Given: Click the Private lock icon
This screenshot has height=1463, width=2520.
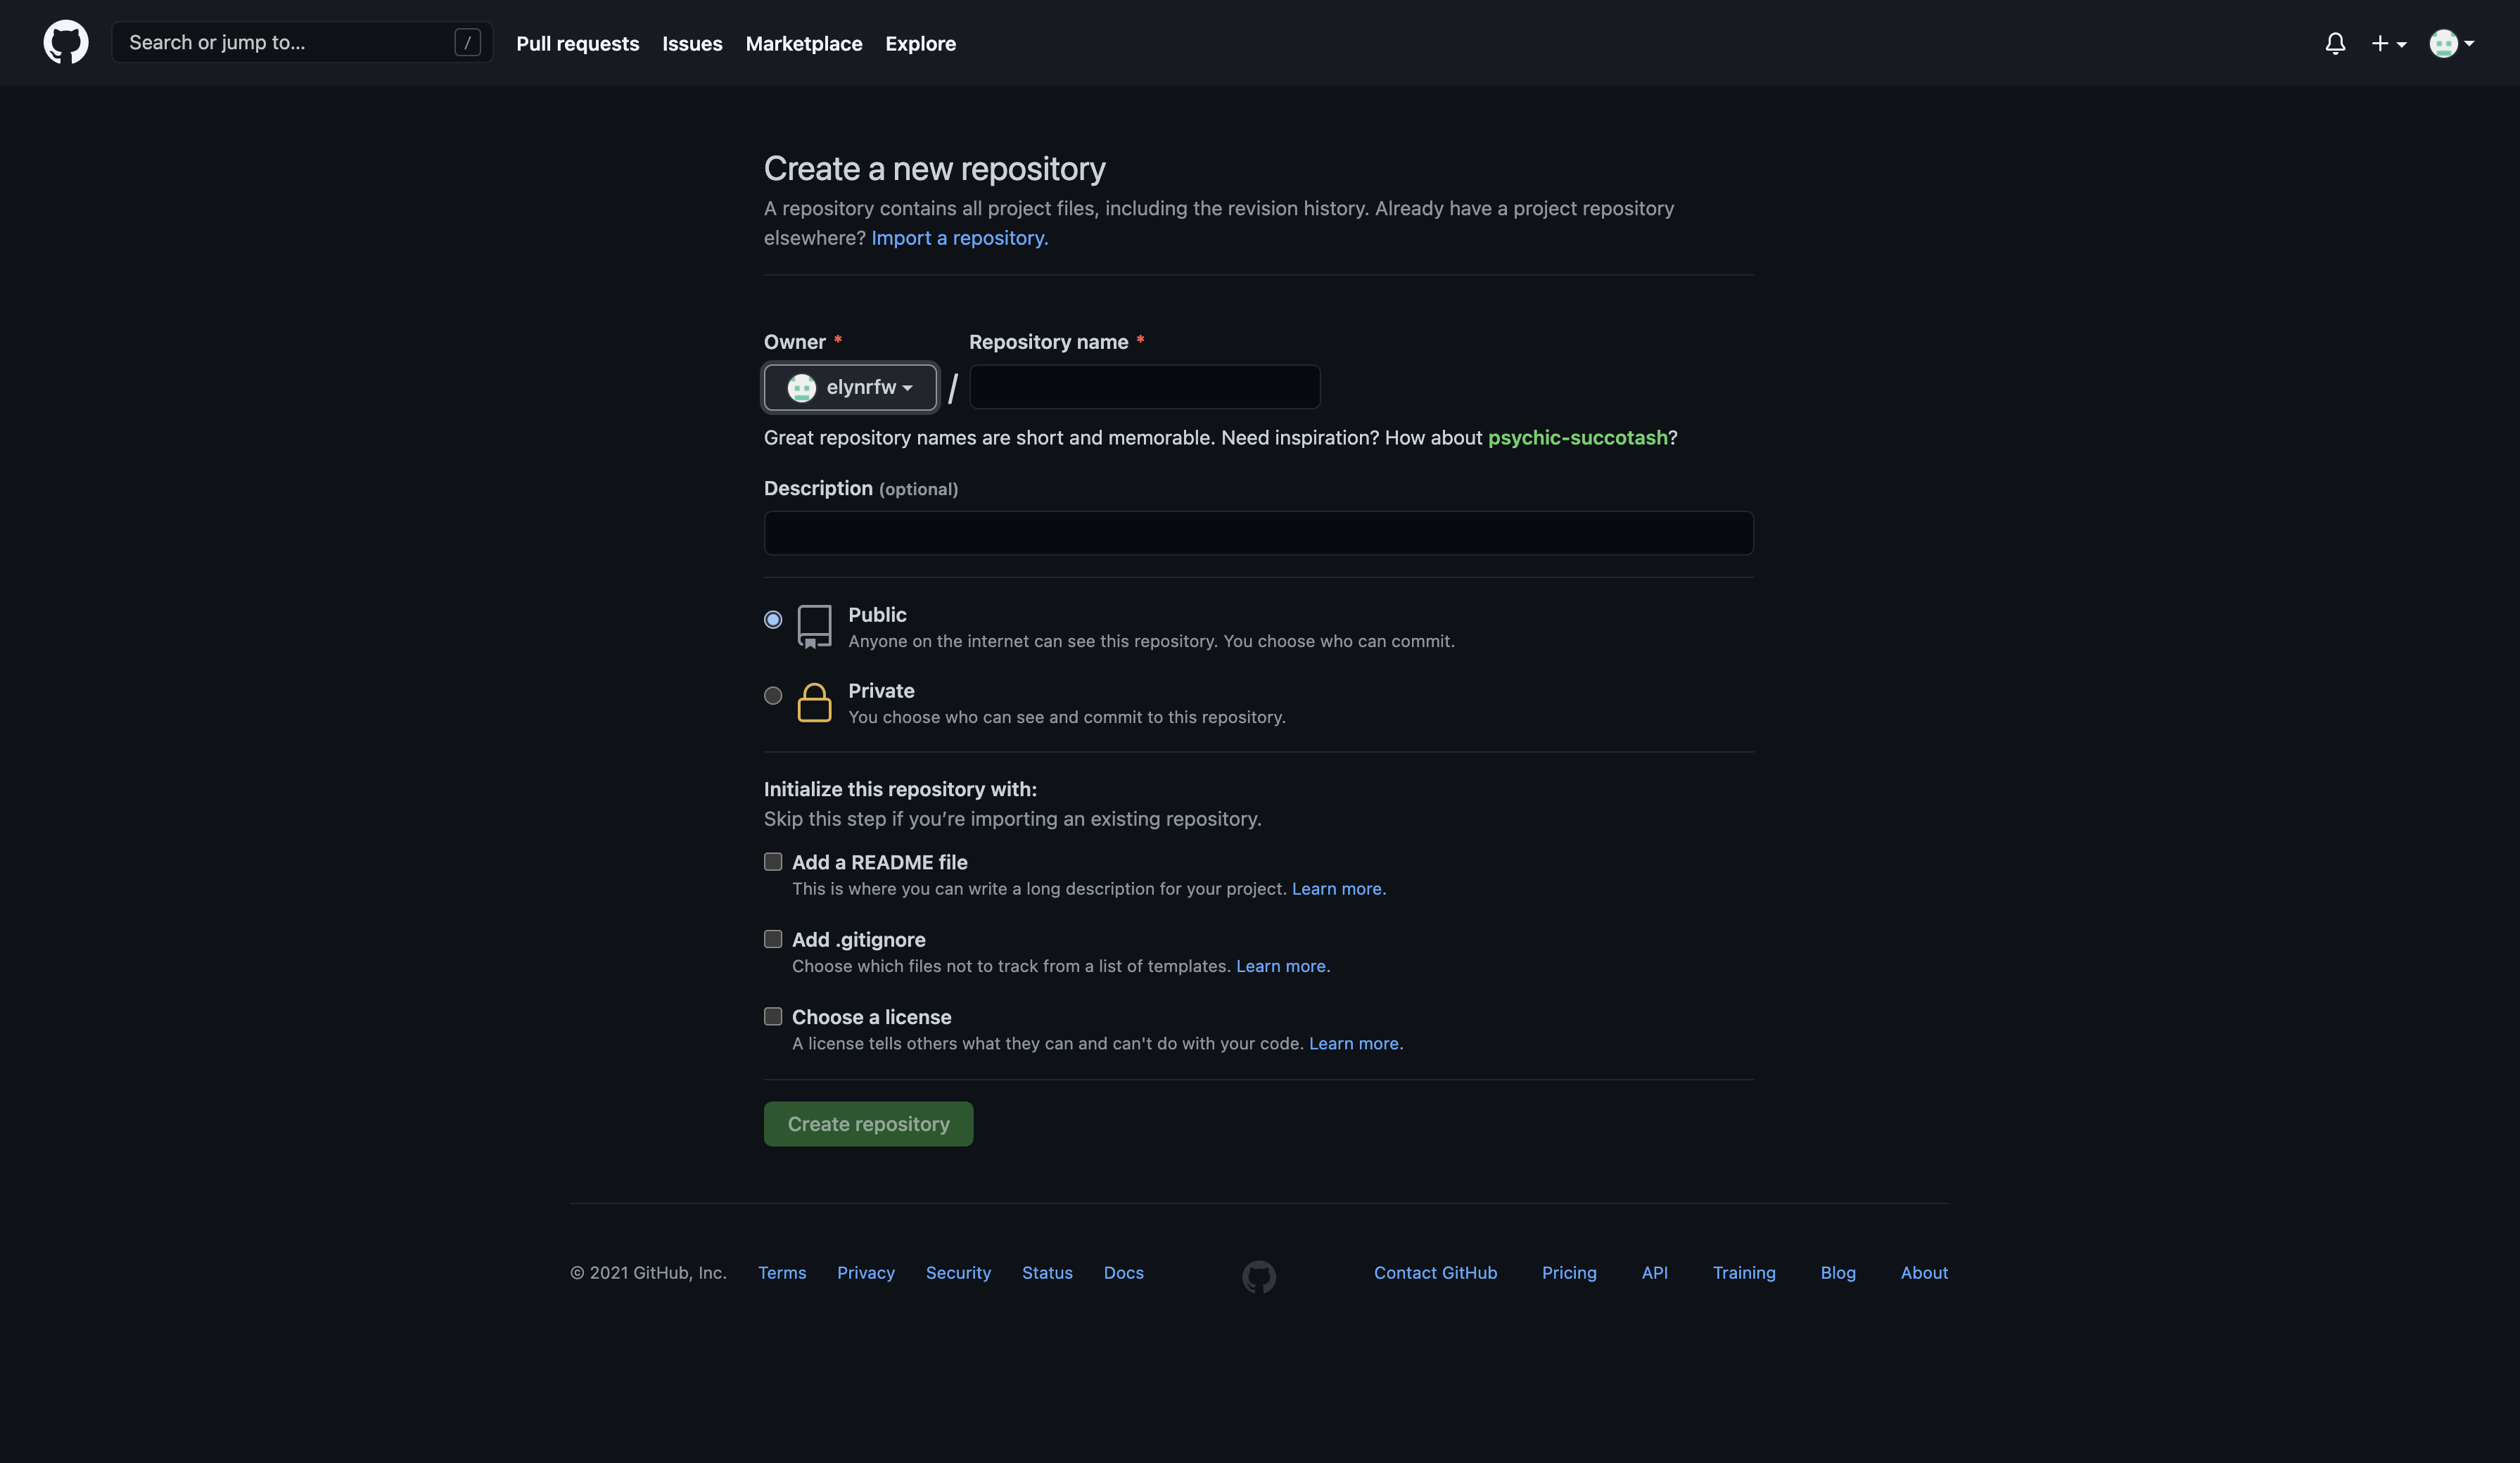Looking at the screenshot, I should (814, 702).
